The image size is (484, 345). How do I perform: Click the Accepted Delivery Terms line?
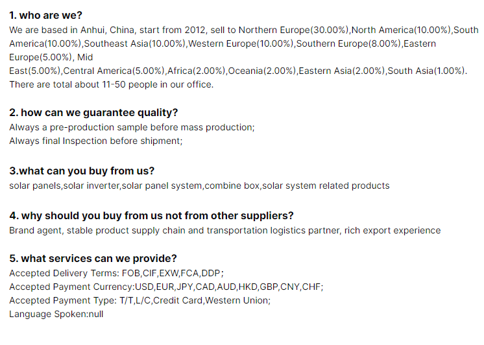116,273
